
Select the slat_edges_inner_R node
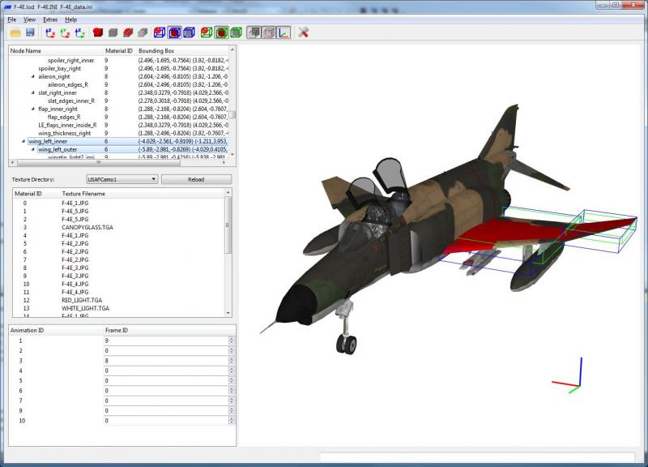coord(71,101)
